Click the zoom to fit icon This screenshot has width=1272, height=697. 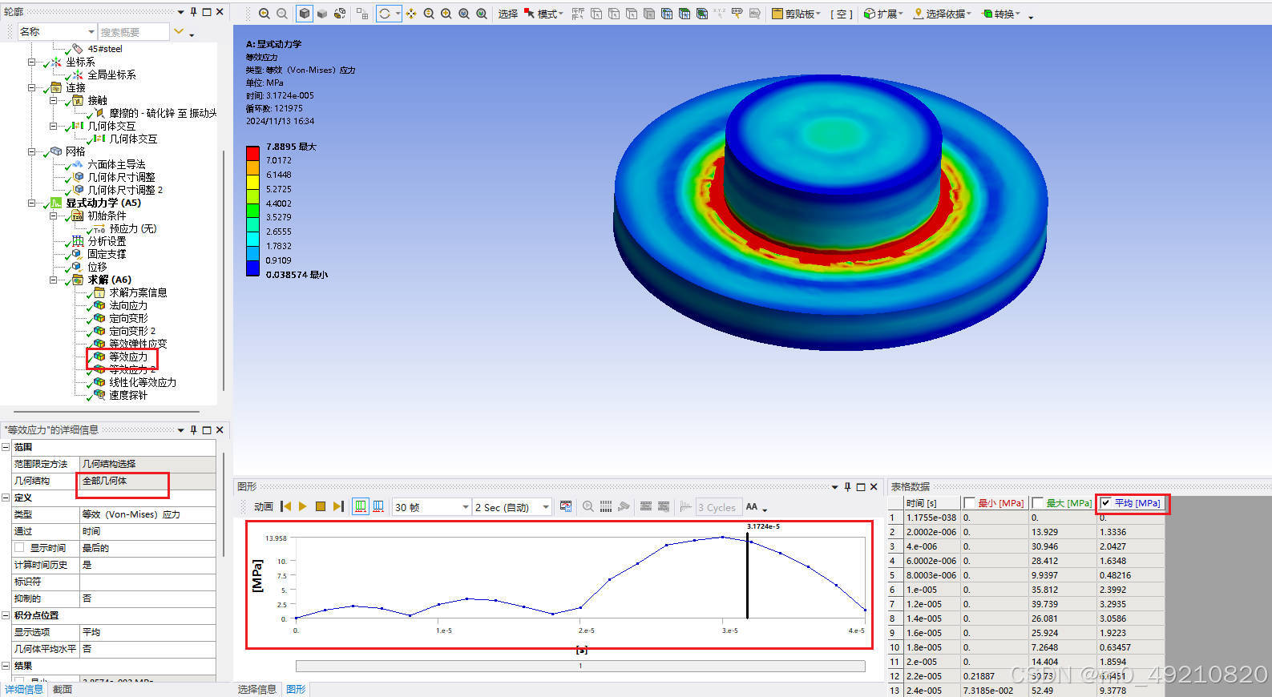tap(464, 14)
